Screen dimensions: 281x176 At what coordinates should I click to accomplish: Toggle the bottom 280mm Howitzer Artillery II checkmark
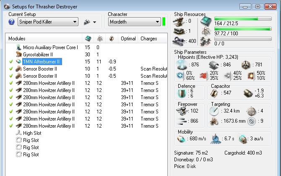[11, 126]
